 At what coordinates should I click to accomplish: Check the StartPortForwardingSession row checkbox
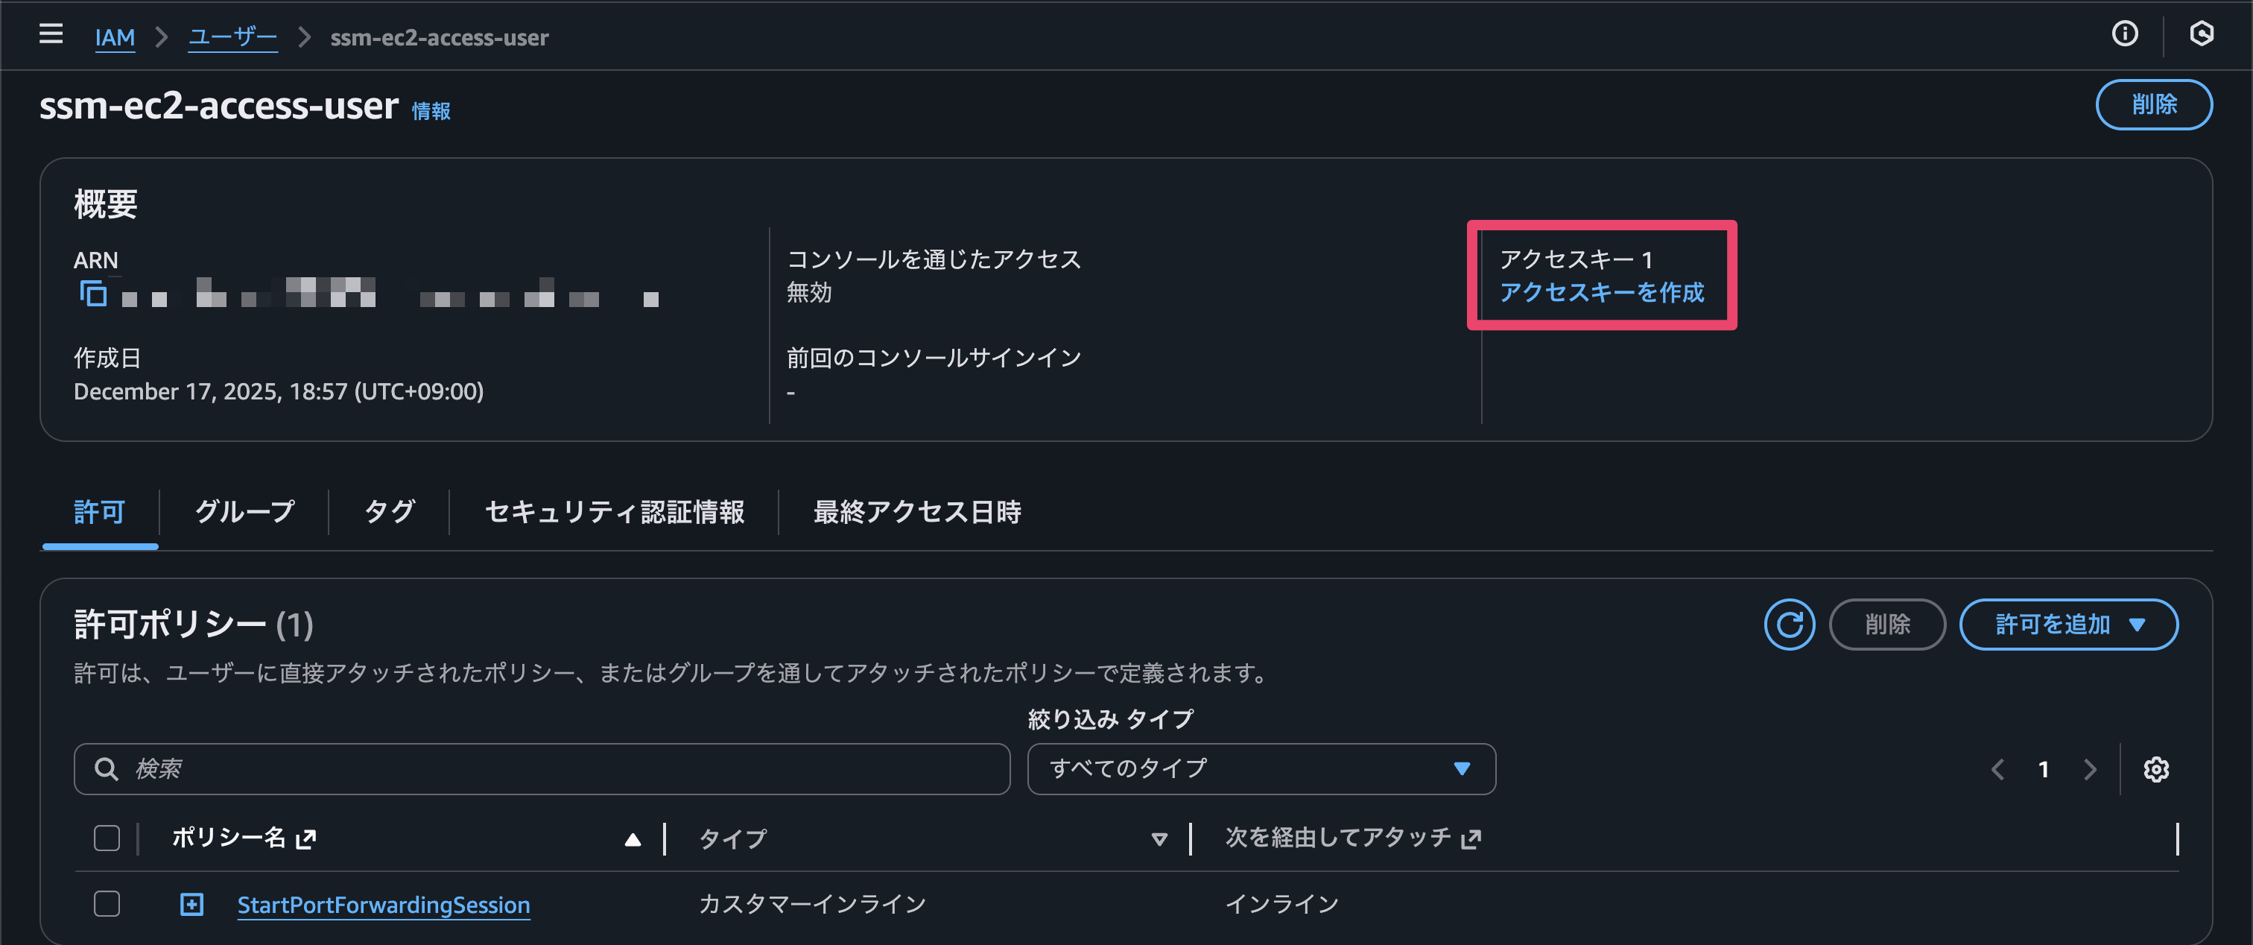[106, 904]
